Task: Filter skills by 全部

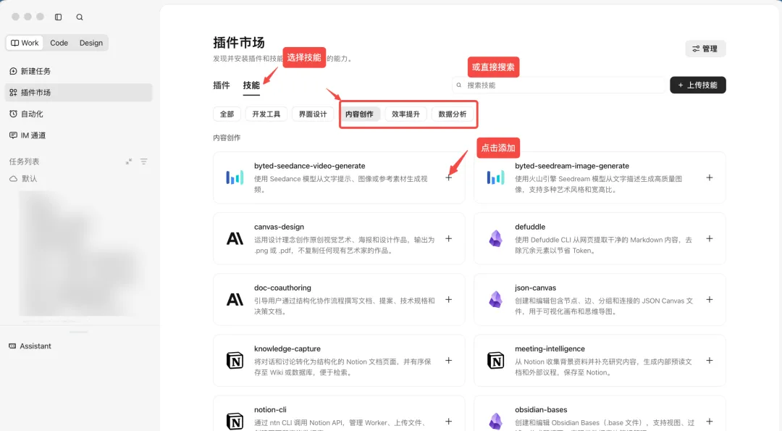Action: [x=227, y=114]
